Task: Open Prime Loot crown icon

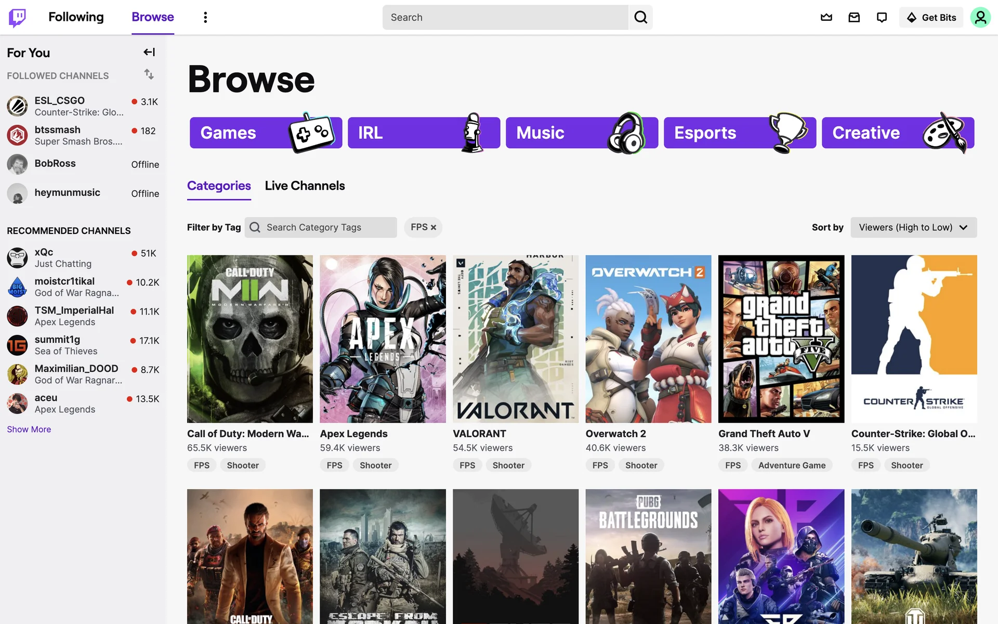Action: click(826, 17)
